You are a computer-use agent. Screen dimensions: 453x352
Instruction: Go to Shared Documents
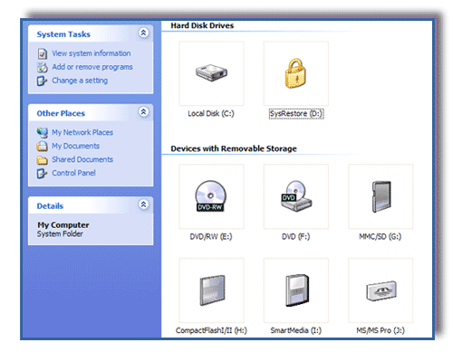click(82, 159)
